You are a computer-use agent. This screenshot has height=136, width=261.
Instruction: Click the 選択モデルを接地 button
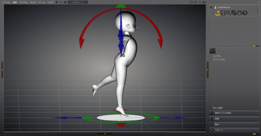pos(234,113)
